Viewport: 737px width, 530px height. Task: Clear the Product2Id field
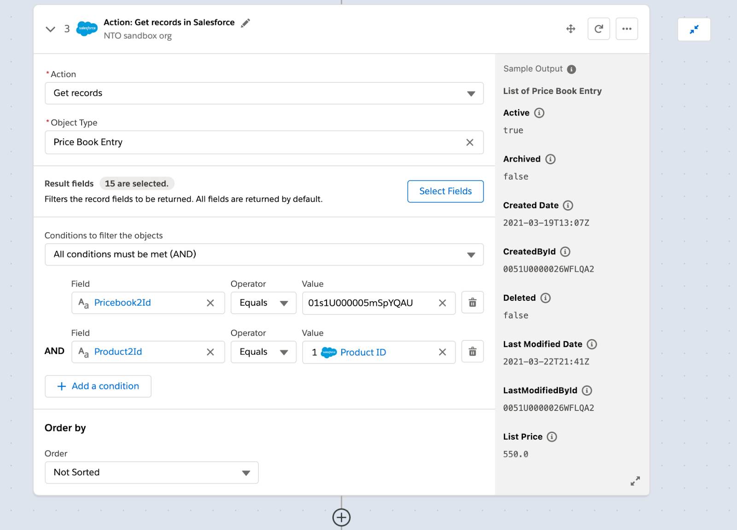(211, 352)
